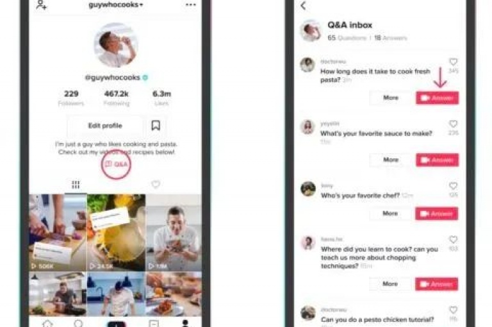This screenshot has height=327, width=492.
Task: Expand guywhocooks account switcher dropdown
Action: [116, 4]
